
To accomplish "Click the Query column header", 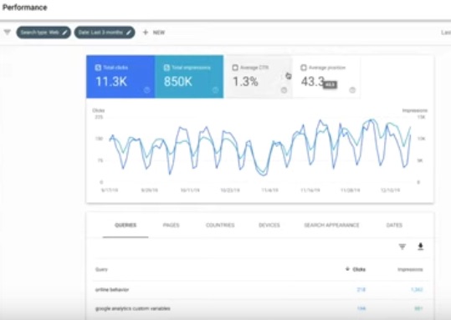I will coord(101,269).
